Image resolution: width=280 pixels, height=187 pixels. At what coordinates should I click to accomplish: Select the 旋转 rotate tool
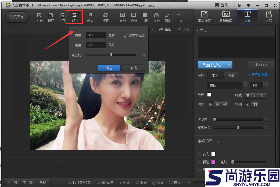click(x=106, y=17)
